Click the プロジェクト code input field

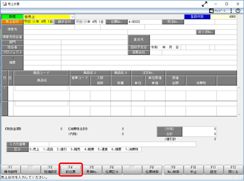pyautogui.click(x=42, y=53)
